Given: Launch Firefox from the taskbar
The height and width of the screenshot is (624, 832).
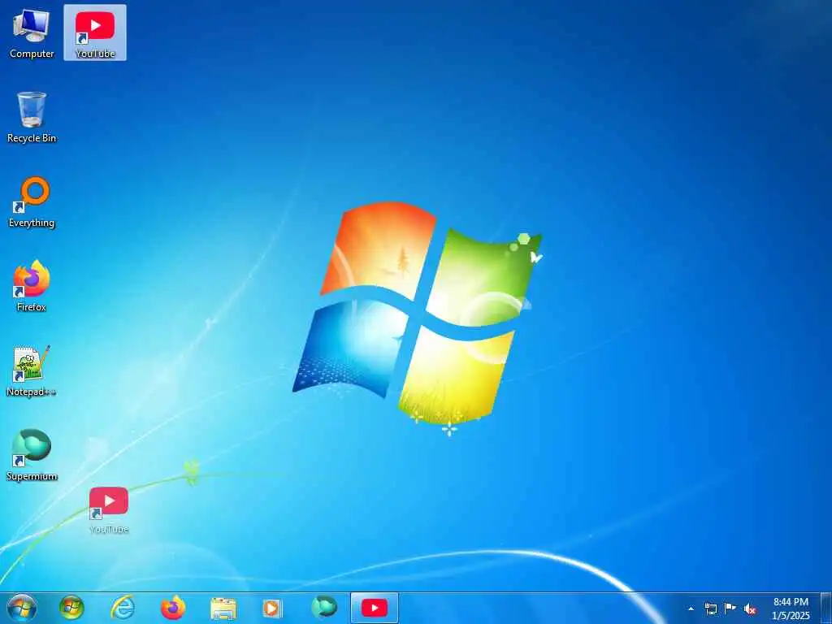Looking at the screenshot, I should [172, 608].
